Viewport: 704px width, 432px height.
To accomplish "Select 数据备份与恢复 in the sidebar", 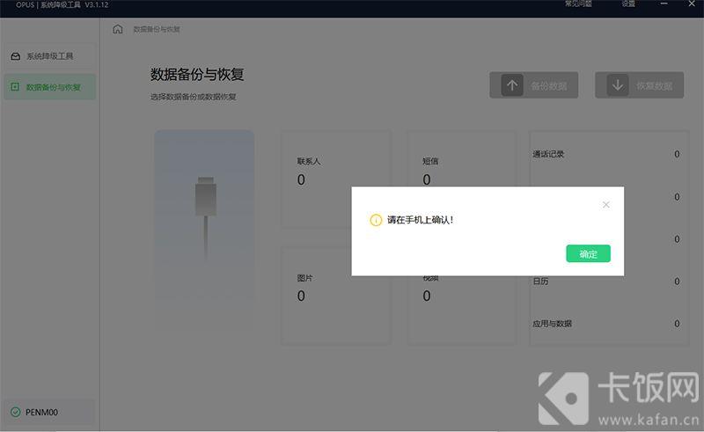I will (x=50, y=87).
